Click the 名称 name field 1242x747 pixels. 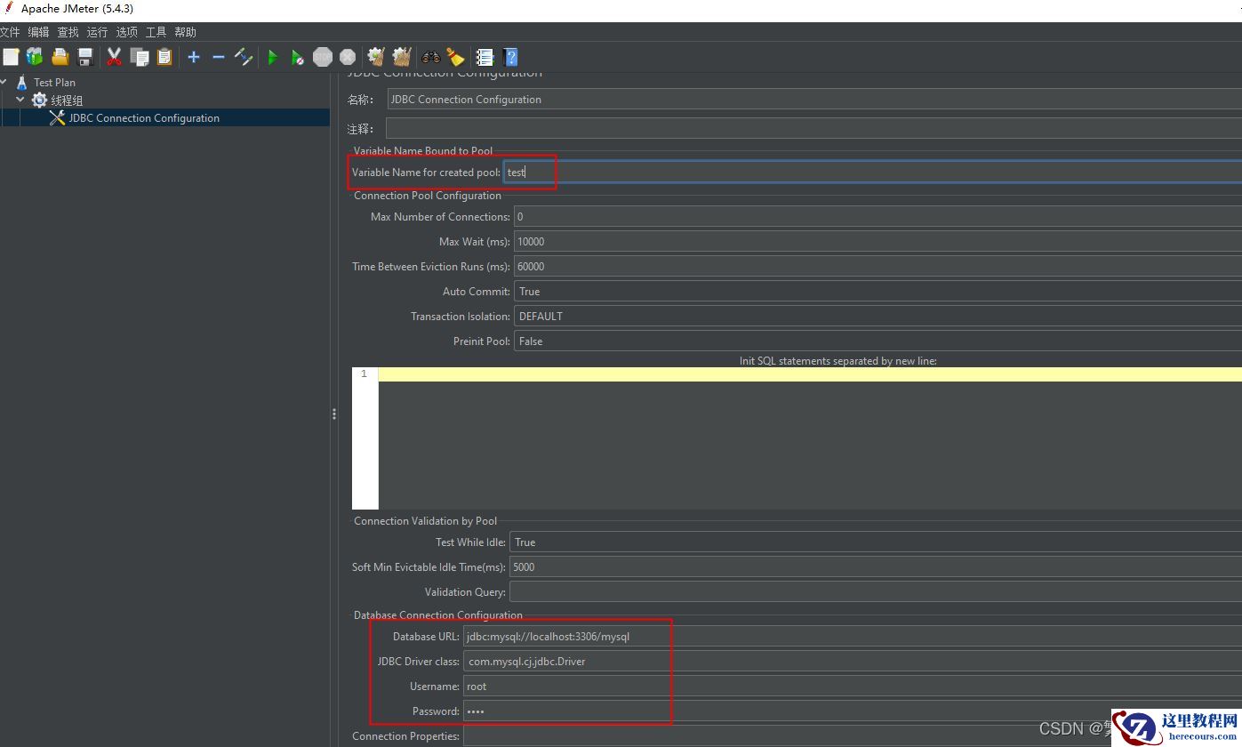tap(814, 100)
